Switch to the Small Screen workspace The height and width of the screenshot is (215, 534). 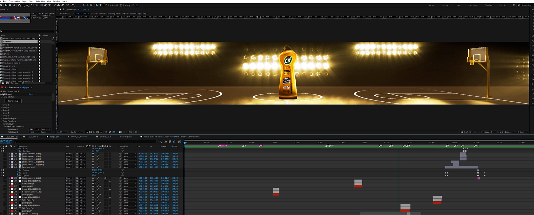coord(473,5)
